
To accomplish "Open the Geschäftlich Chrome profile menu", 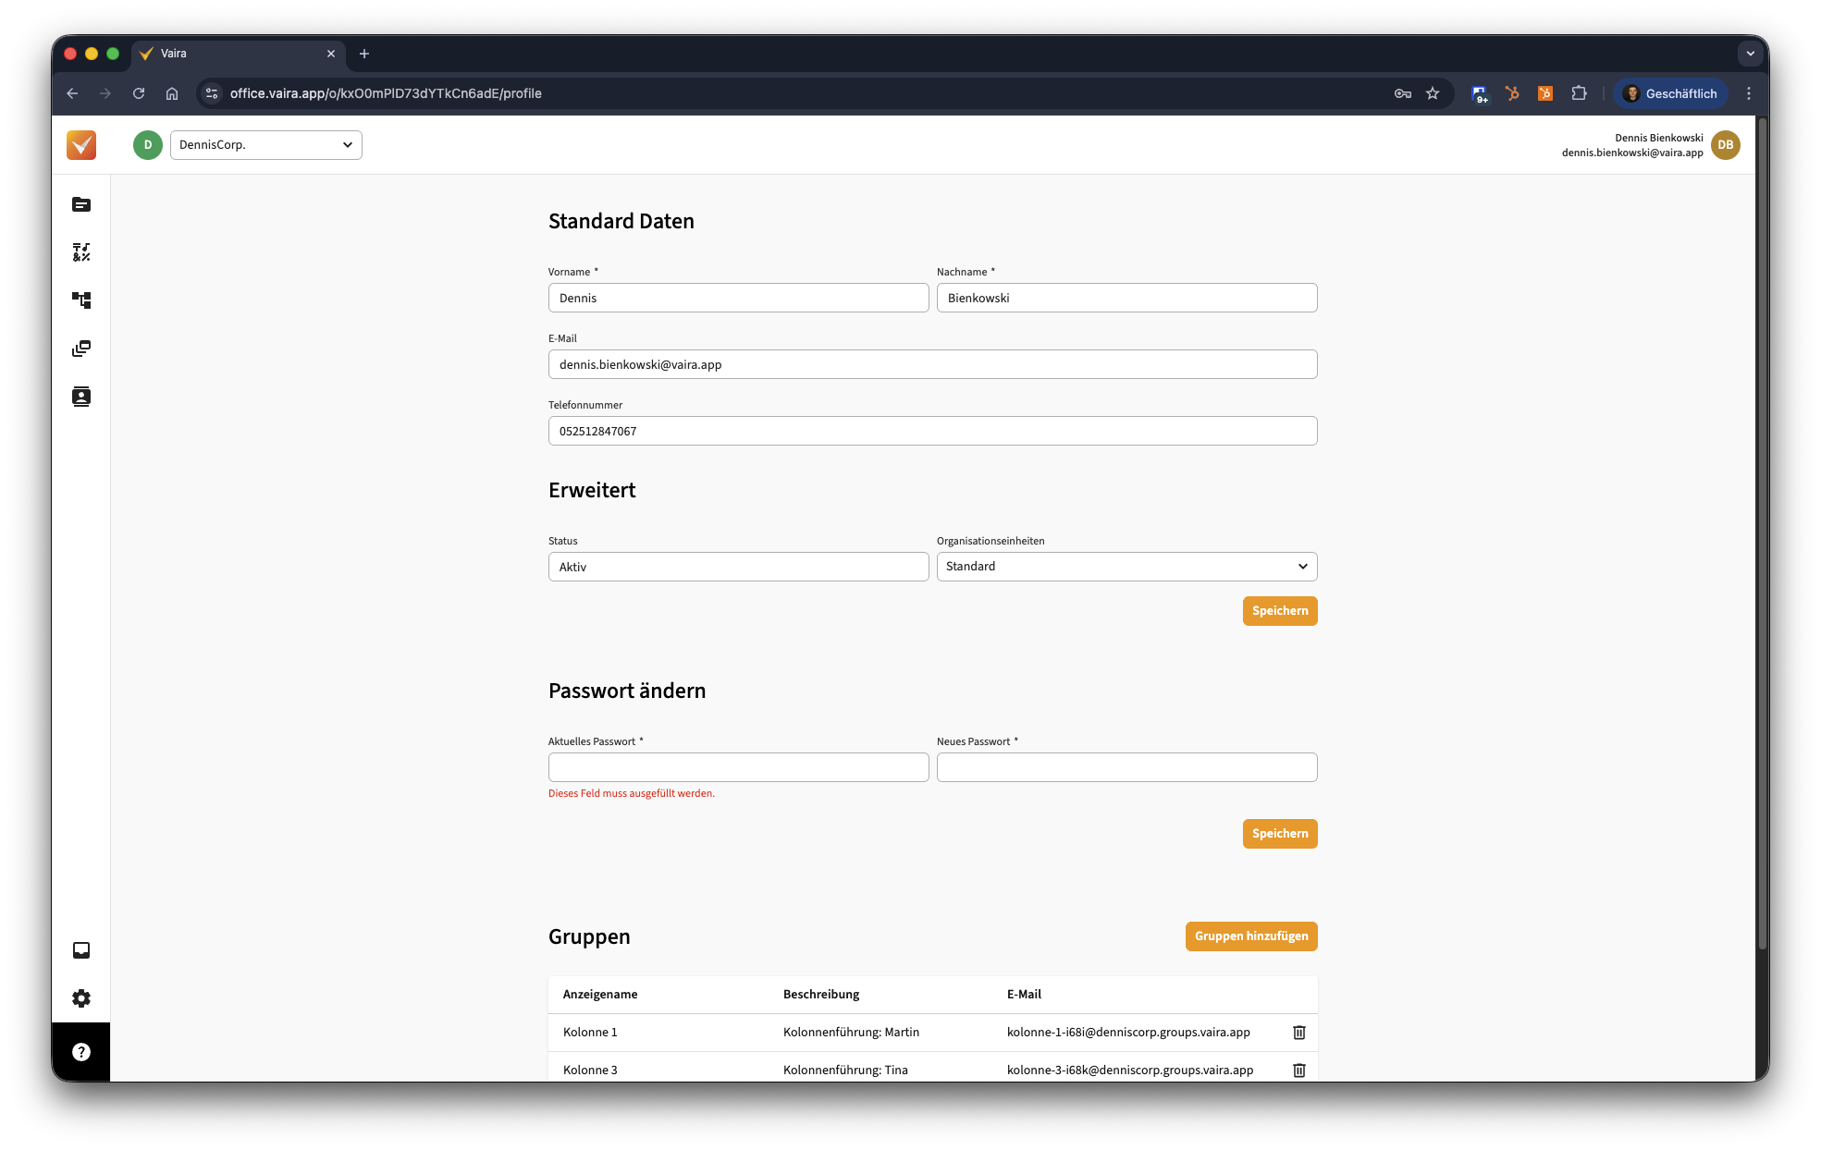I will pyautogui.click(x=1670, y=93).
